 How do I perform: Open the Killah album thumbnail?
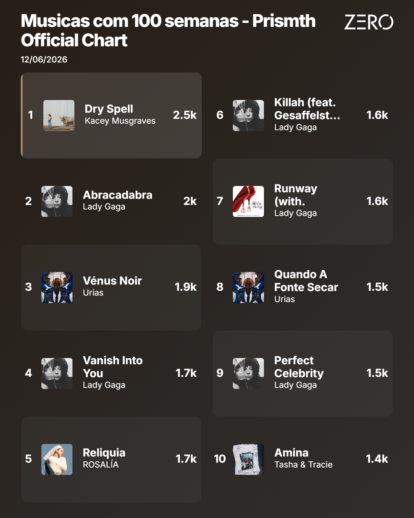tap(248, 116)
